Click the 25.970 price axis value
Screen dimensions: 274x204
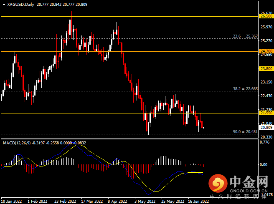[x=266, y=27]
